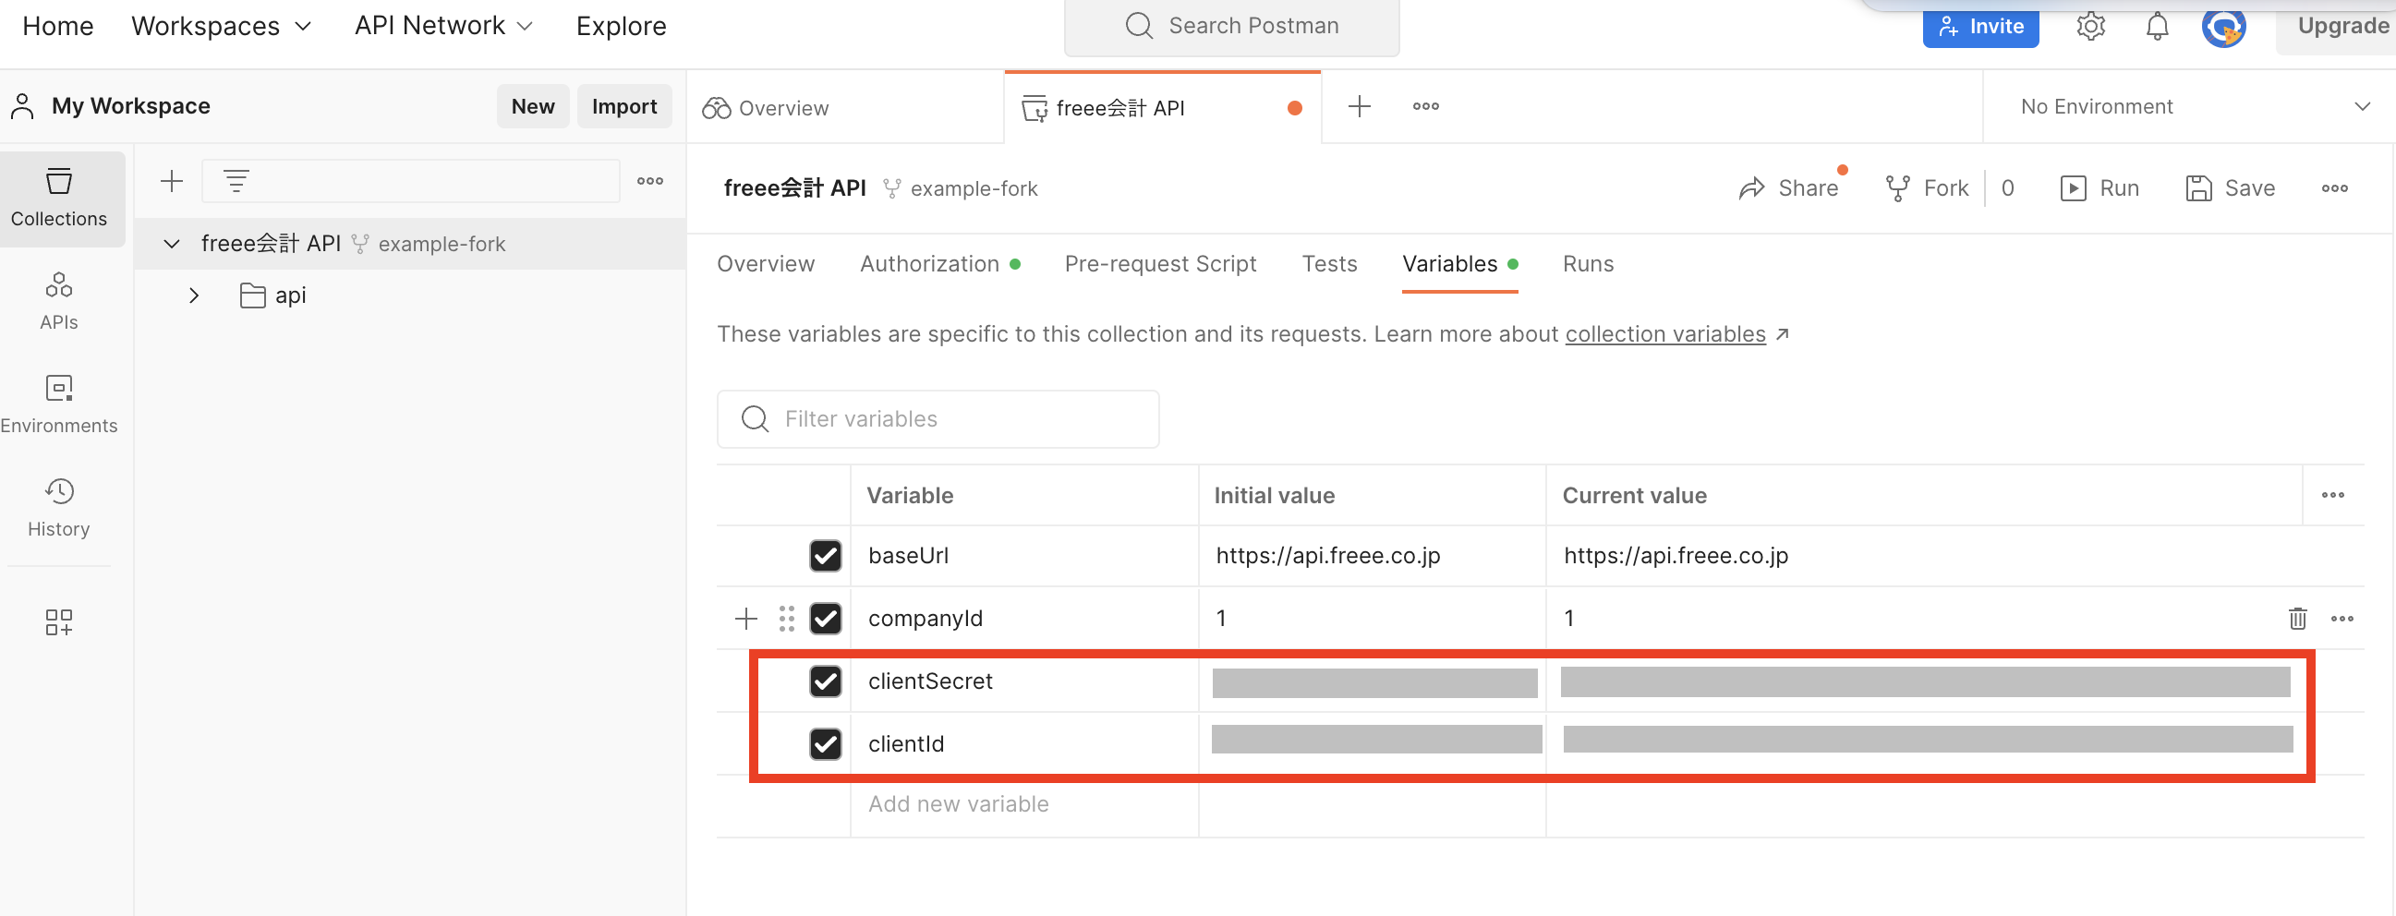Uncheck the clientSecret variable

point(825,681)
